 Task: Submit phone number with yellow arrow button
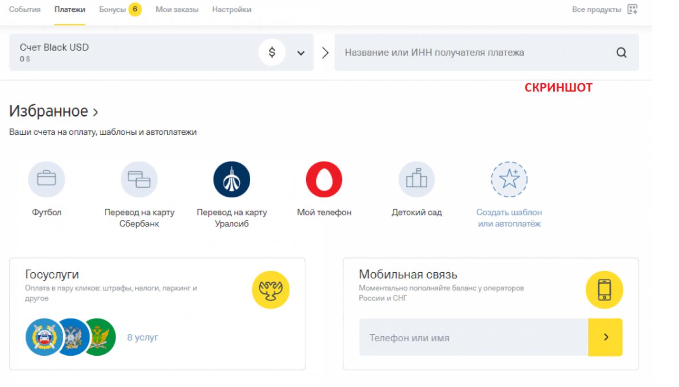605,337
